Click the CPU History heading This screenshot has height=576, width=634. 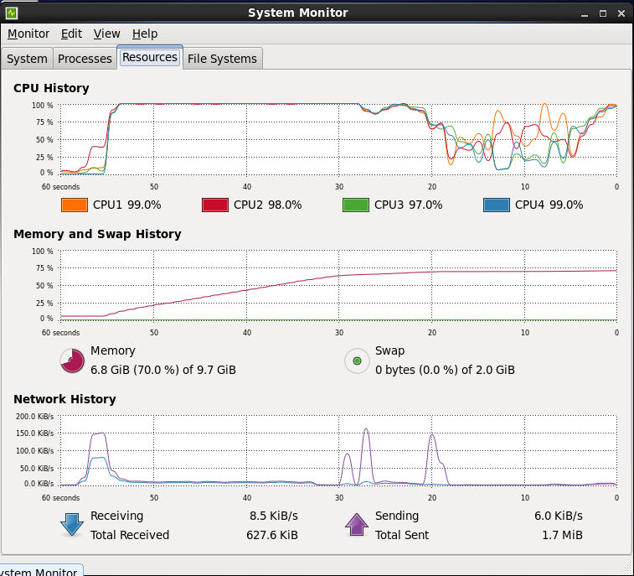tap(51, 88)
